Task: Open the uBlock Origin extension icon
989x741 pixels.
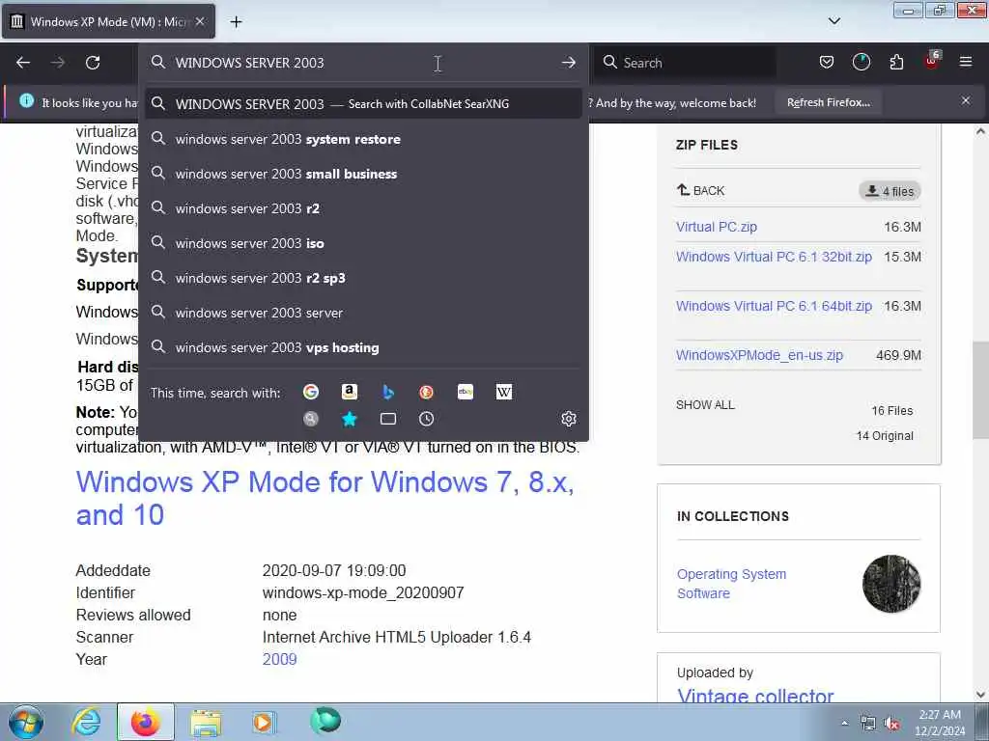Action: click(x=932, y=62)
